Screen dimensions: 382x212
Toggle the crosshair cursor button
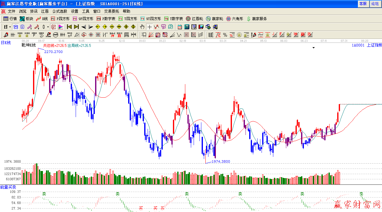click(x=149, y=27)
